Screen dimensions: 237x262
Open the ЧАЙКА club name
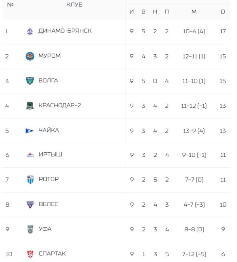click(49, 130)
